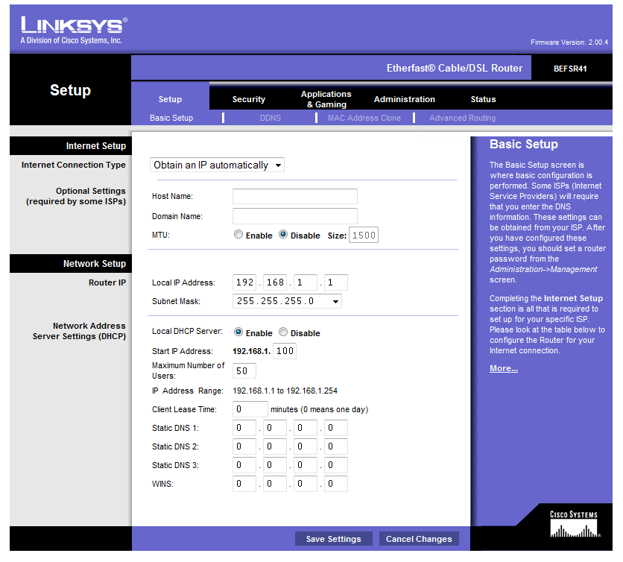Click 'minutes (0 means one day)' text
The width and height of the screenshot is (623, 562).
[320, 409]
